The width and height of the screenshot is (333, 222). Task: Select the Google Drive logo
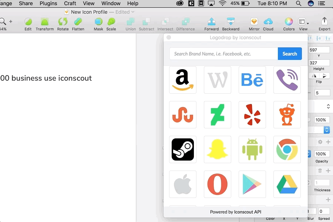pyautogui.click(x=287, y=184)
